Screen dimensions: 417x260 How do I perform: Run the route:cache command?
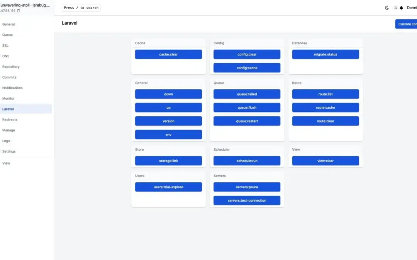coord(325,107)
